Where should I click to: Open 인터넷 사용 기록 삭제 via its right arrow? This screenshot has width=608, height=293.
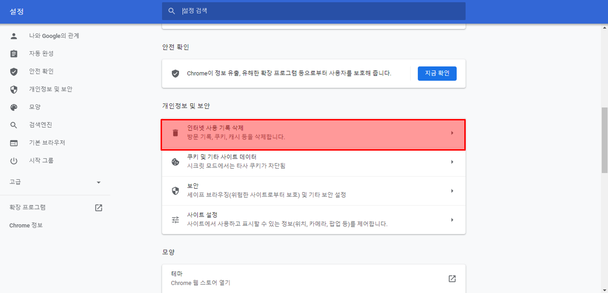click(x=452, y=133)
